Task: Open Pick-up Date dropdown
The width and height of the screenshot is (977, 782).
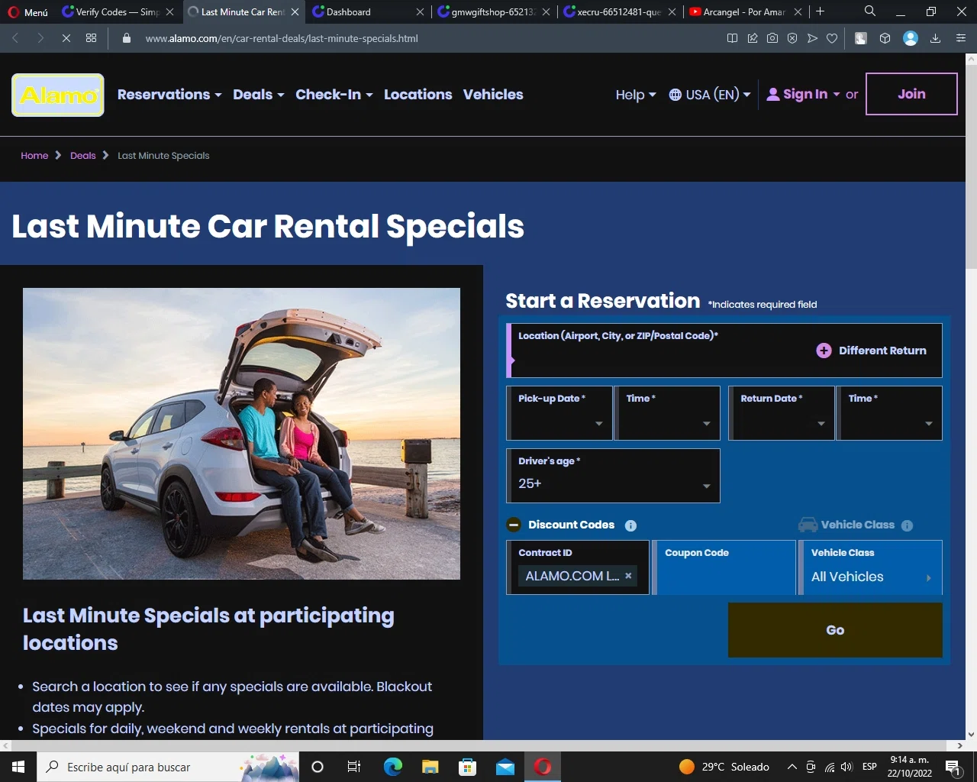Action: click(x=559, y=413)
